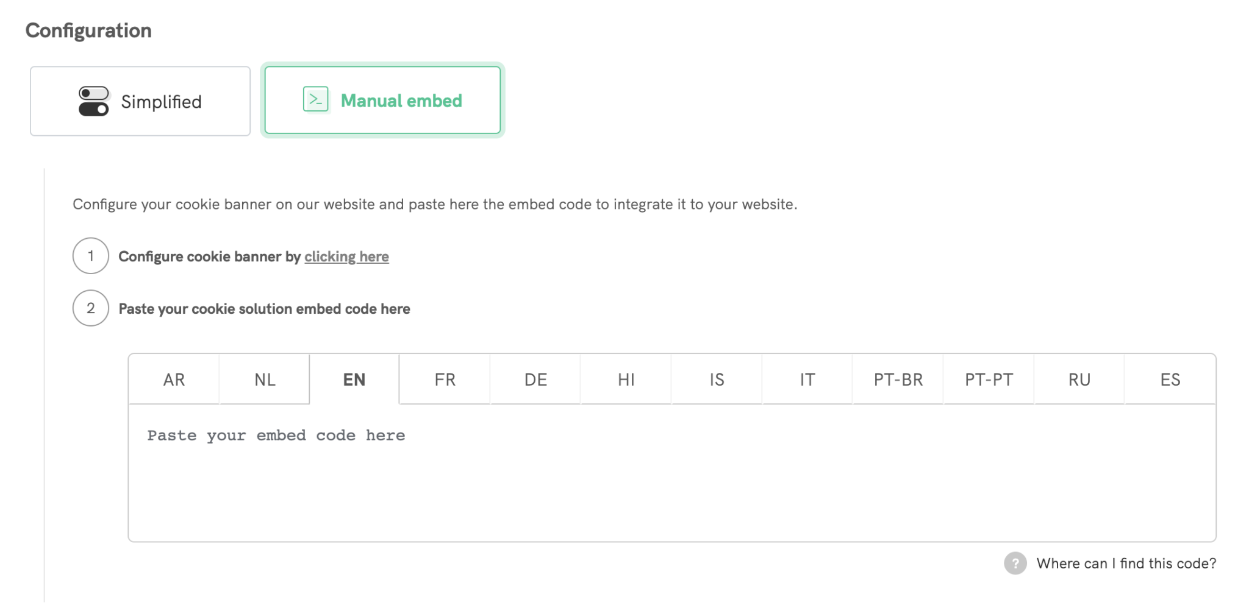This screenshot has height=608, width=1249.
Task: Switch to the NL language tab
Action: click(264, 379)
